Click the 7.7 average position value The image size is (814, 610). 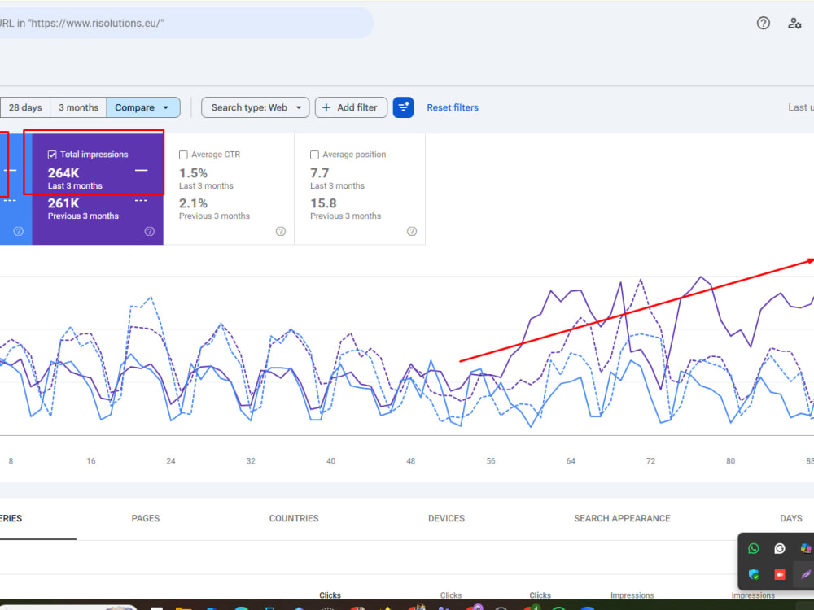coord(320,173)
